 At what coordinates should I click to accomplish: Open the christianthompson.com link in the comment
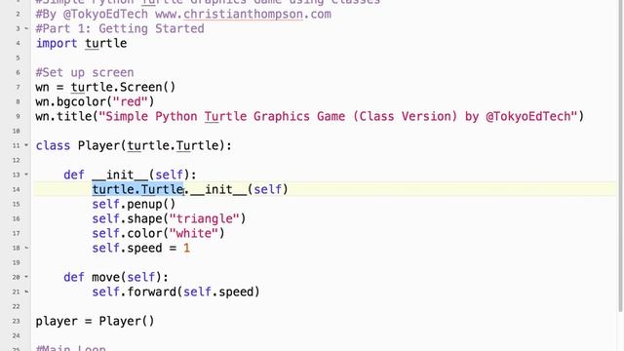[243, 15]
